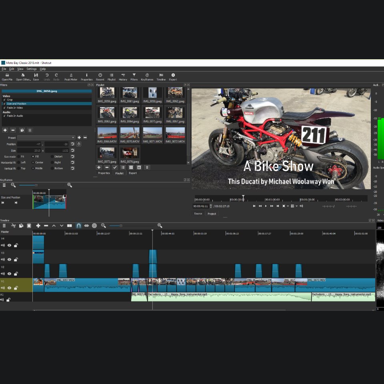Screen dimensions: 384x384
Task: View playlist as icons grid
Action: (131, 167)
